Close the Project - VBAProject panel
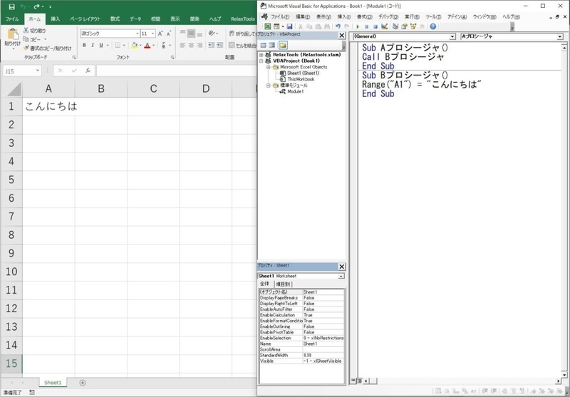The height and width of the screenshot is (397, 570). (x=341, y=35)
